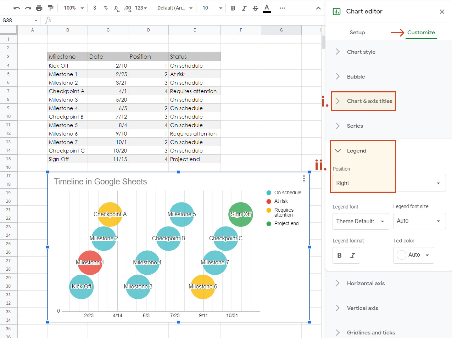Open the Print icon
This screenshot has width=452, height=338.
click(x=39, y=8)
